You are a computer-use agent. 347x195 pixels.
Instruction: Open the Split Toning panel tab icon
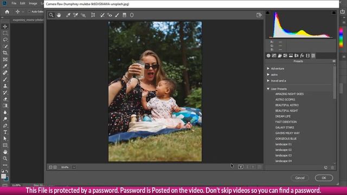pyautogui.click(x=291, y=56)
